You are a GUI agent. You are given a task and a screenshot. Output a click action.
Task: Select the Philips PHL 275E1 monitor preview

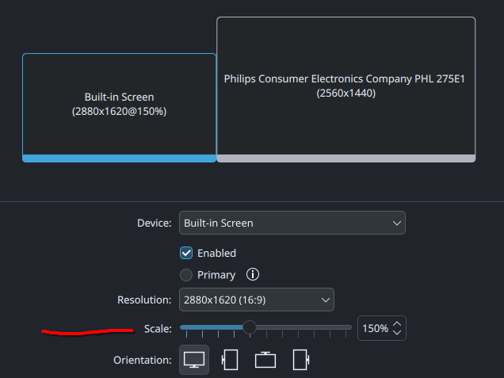pos(346,90)
